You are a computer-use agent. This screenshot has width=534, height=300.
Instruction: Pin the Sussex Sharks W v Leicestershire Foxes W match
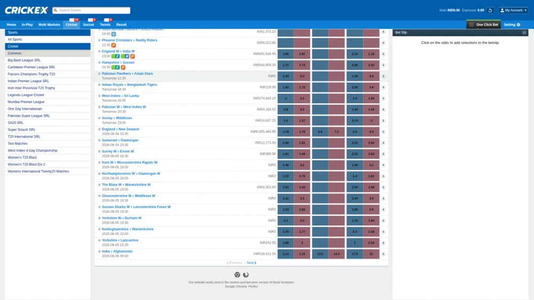[383, 209]
